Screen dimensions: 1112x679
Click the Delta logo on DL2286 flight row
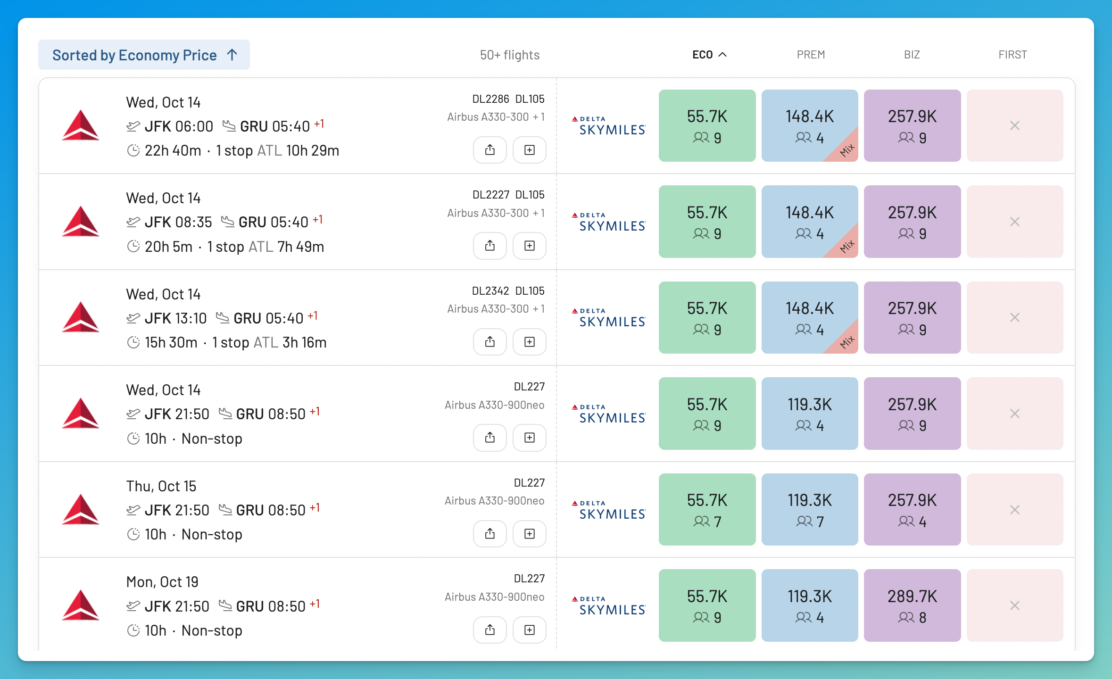(x=81, y=125)
